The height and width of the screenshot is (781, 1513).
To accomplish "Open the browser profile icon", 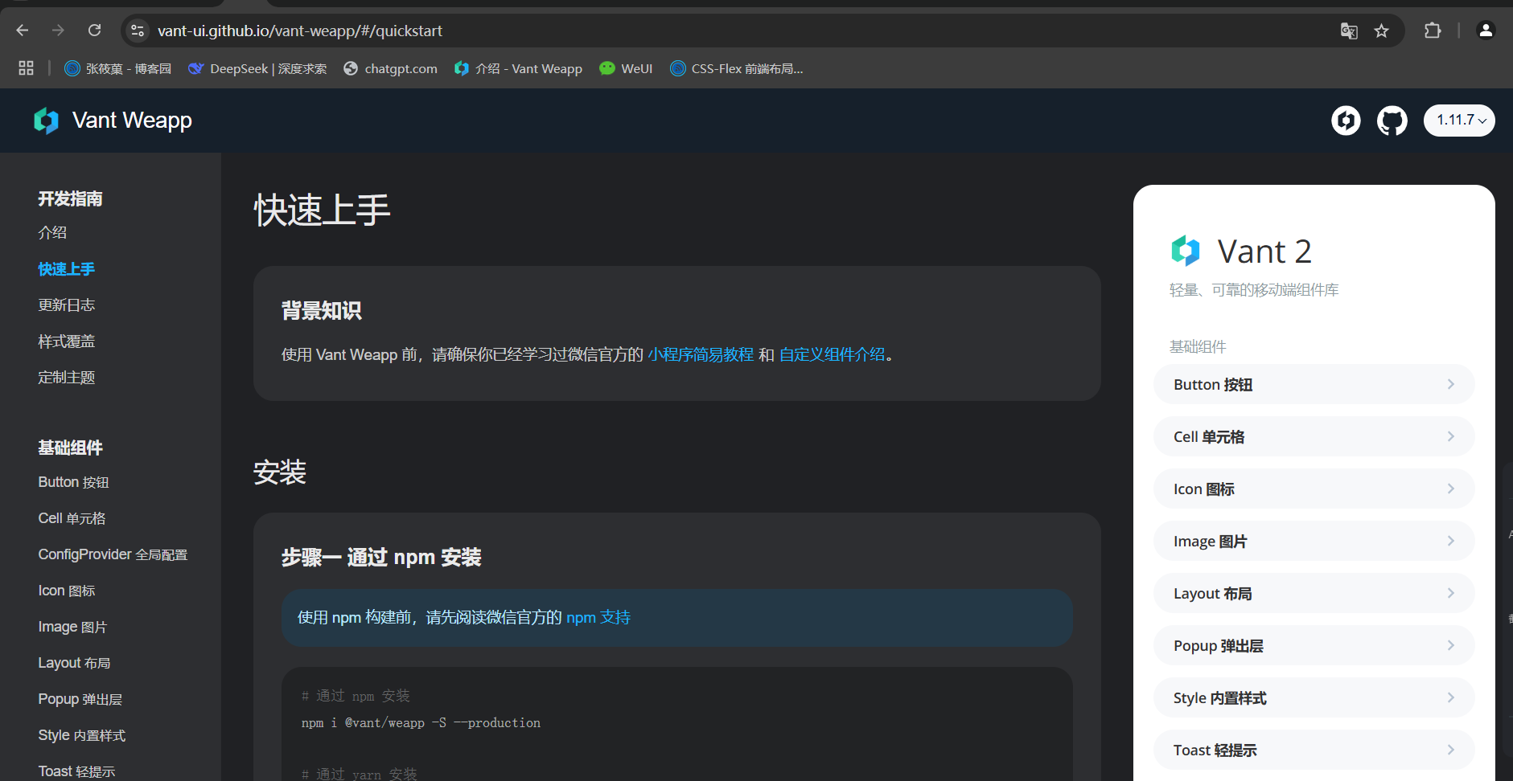I will (1486, 31).
